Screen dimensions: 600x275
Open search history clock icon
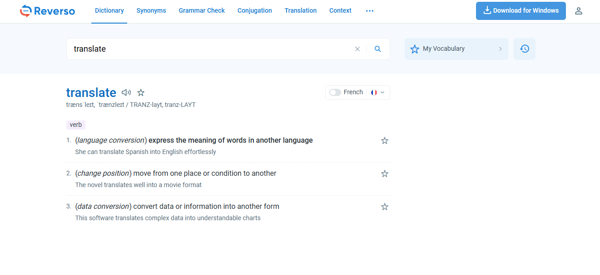point(525,49)
